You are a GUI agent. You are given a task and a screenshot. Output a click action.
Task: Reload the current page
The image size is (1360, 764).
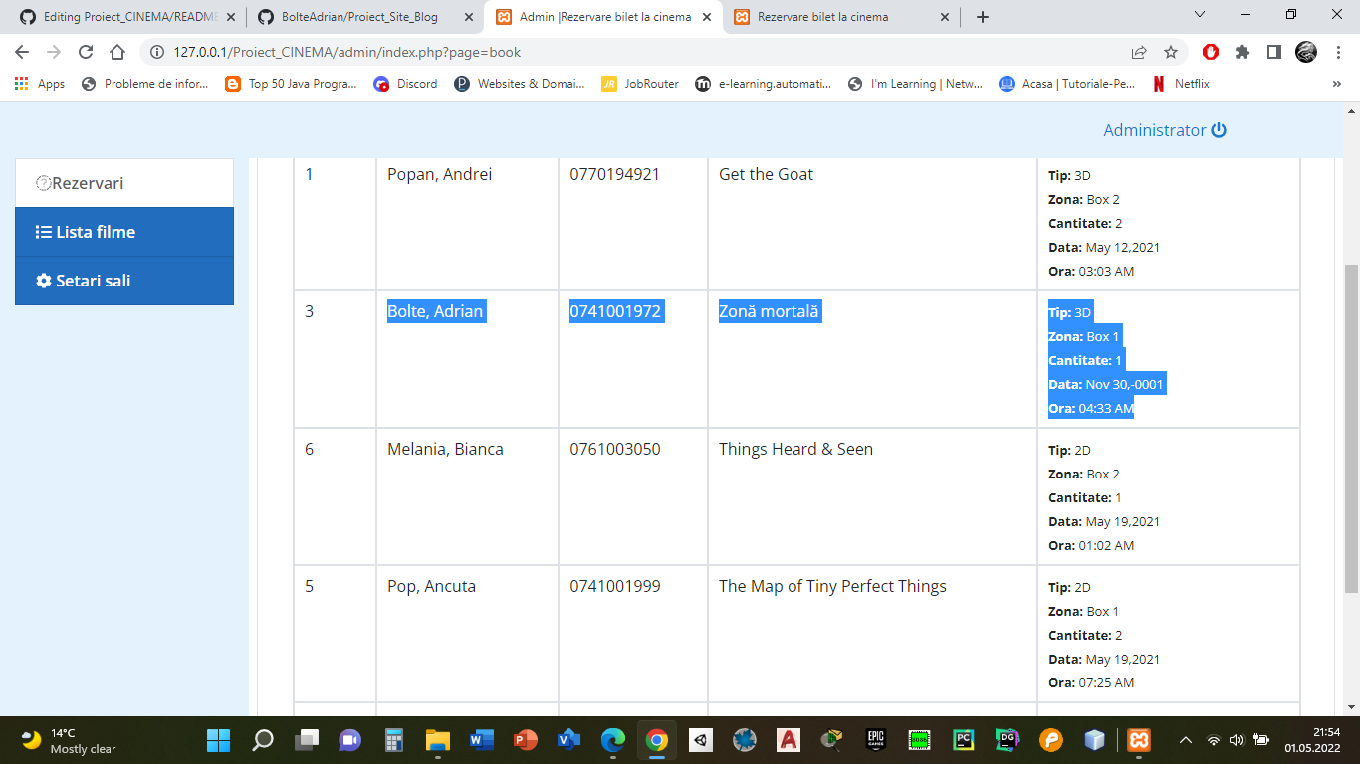click(86, 52)
